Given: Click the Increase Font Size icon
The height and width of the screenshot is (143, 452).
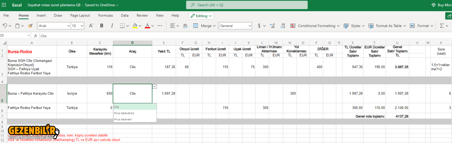Looking at the screenshot, I should pyautogui.click(x=91, y=26).
